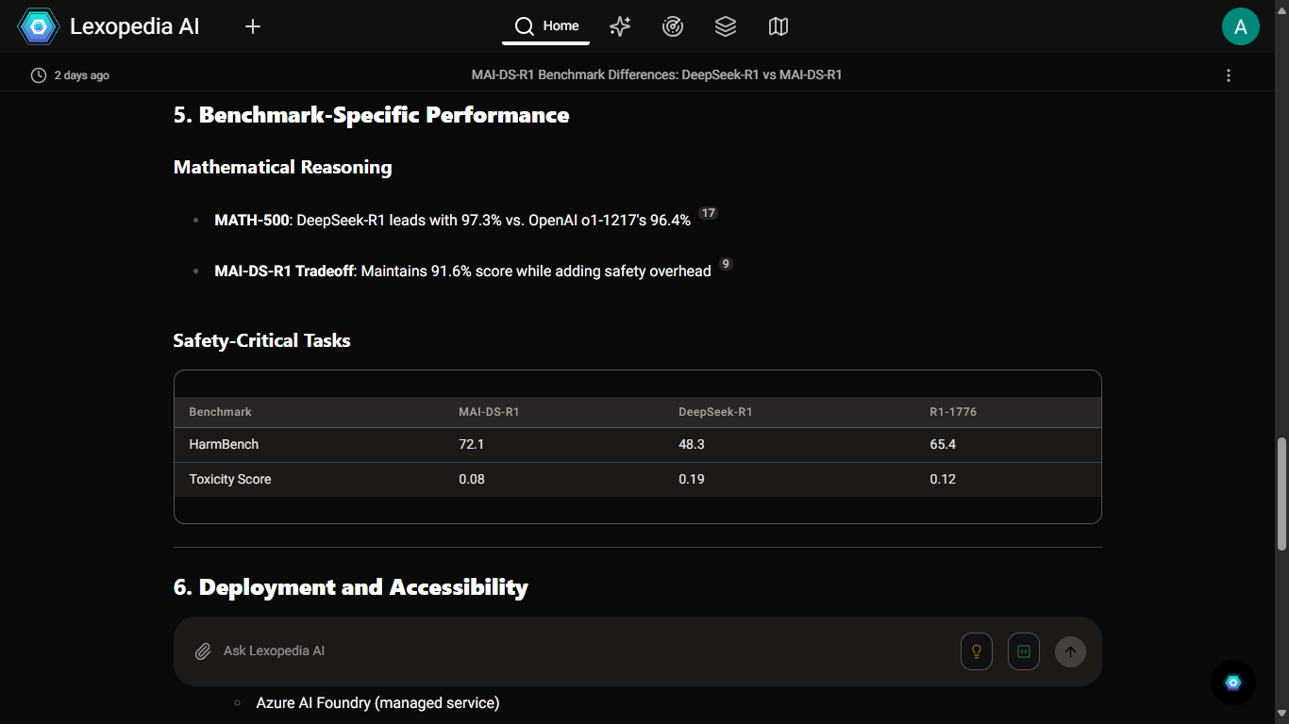Open the floating Lexopedia assistant bubble
The image size is (1289, 724).
click(1232, 683)
